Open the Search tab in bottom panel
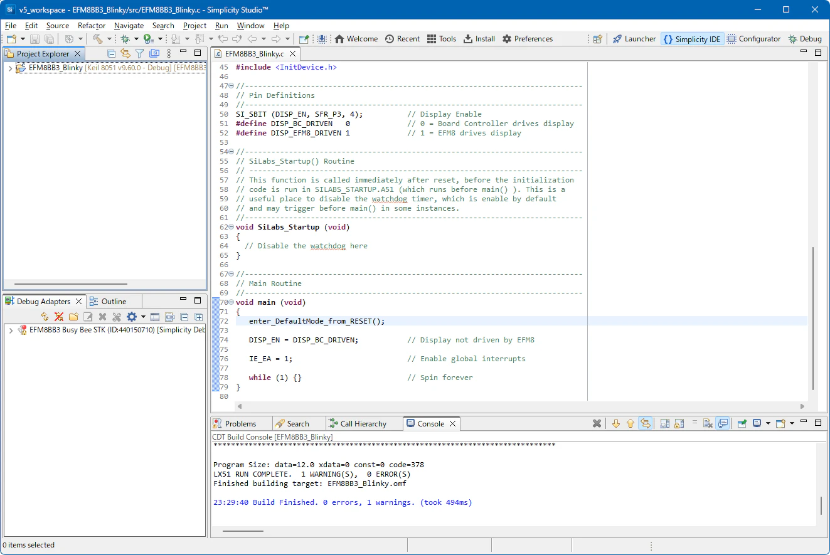 click(292, 424)
